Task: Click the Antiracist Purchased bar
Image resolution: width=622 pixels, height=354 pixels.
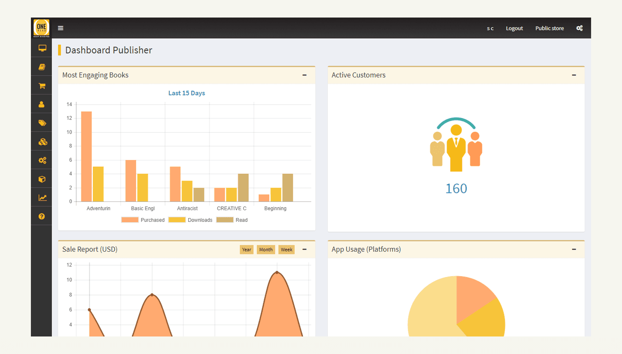Action: 175,184
